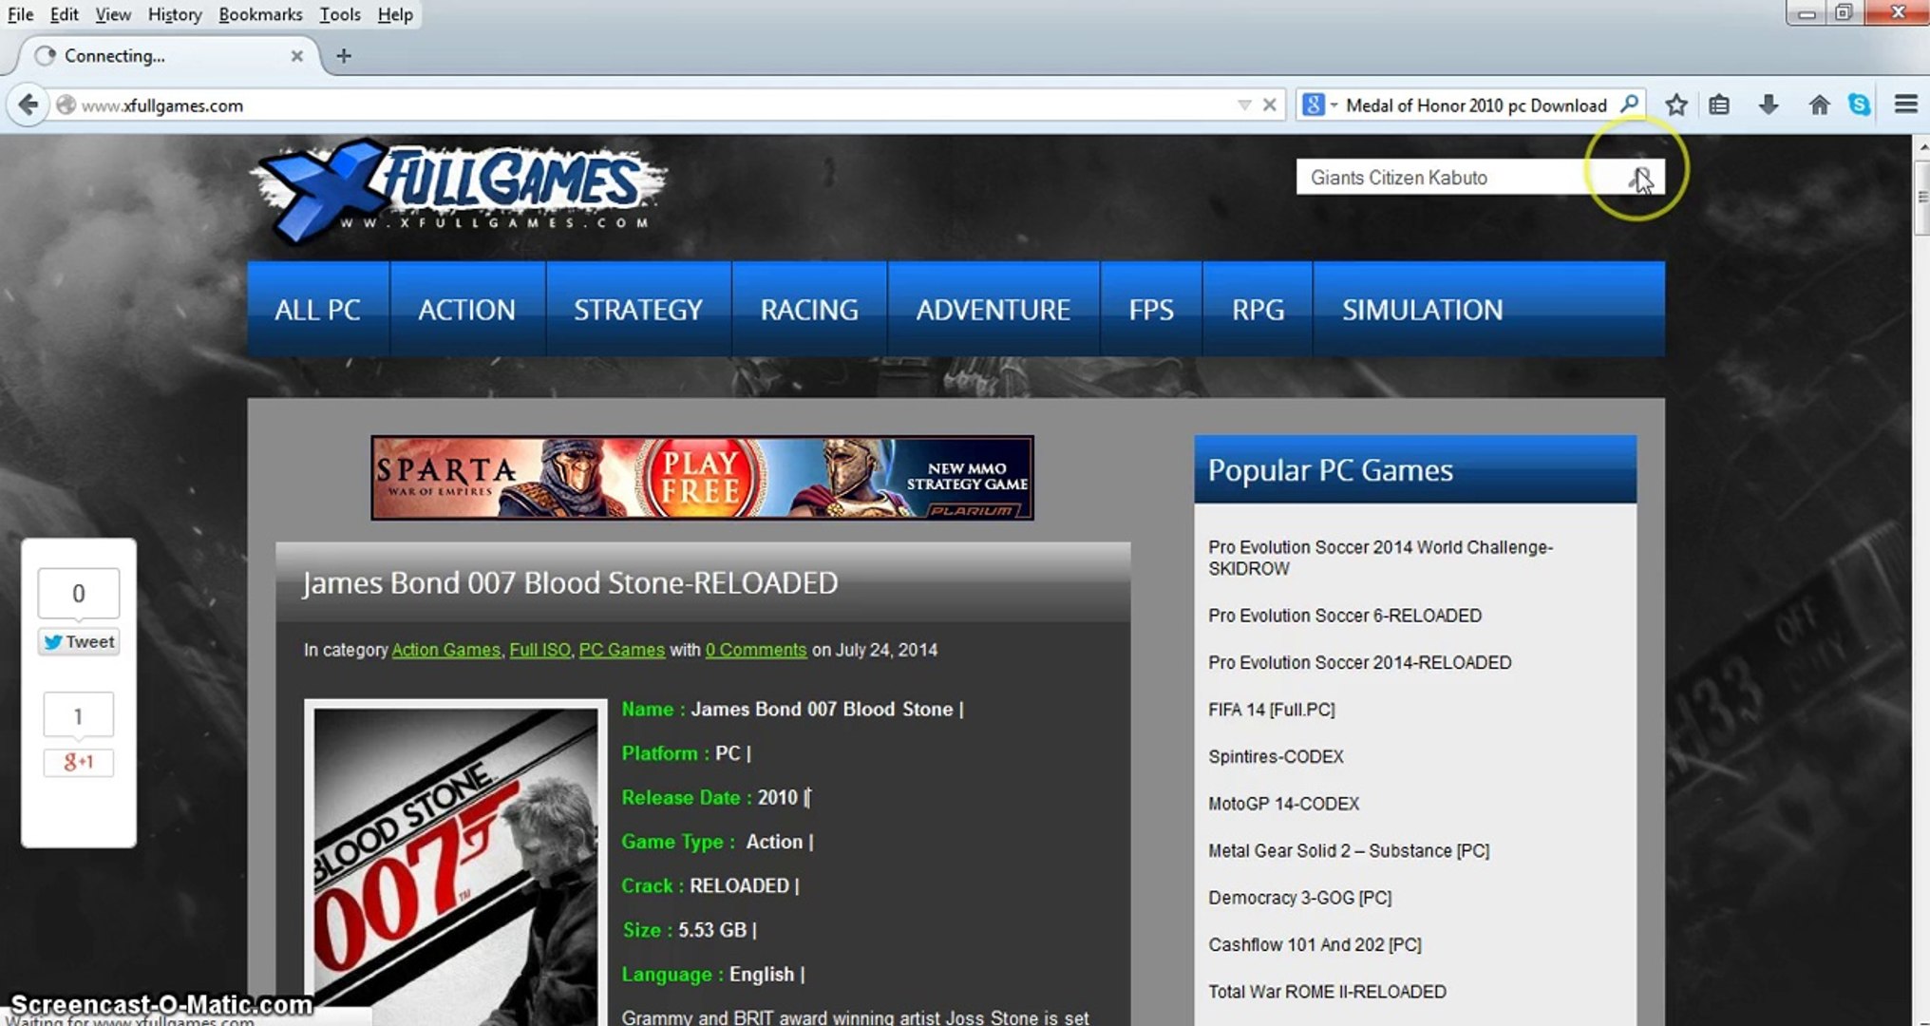Open Total War ROME II-RELOADED link
1930x1026 pixels.
point(1327,992)
